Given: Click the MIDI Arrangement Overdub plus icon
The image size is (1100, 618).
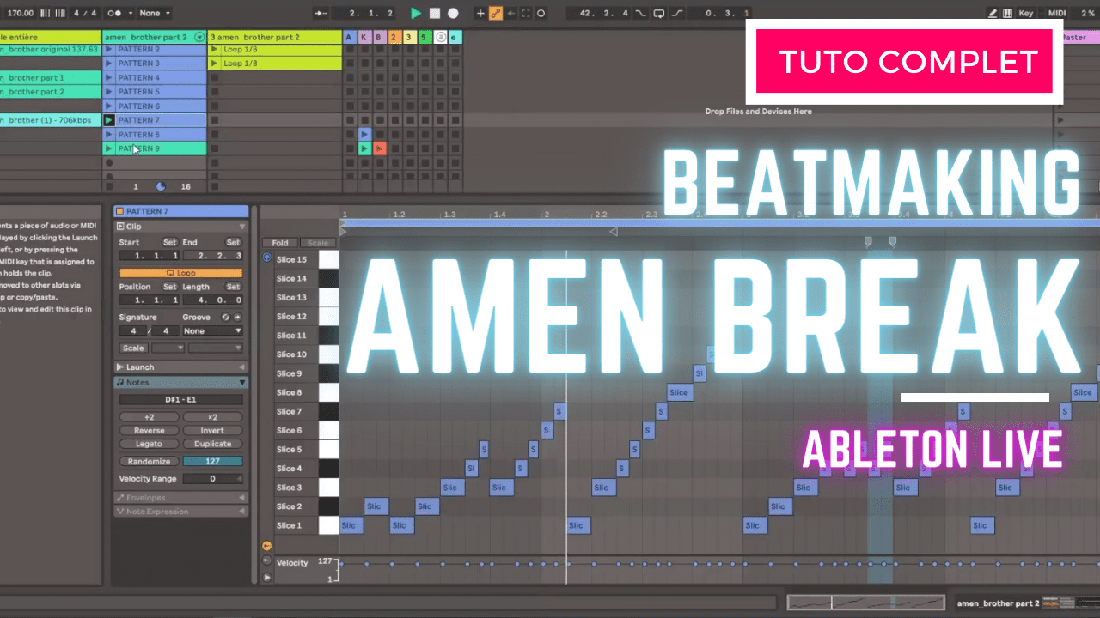Looking at the screenshot, I should (480, 14).
